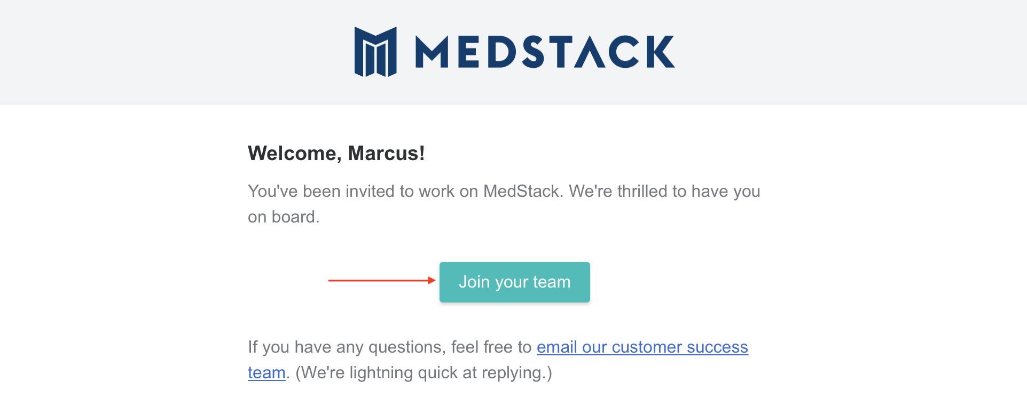This screenshot has width=1027, height=398.
Task: Click the Join your team button
Action: (x=515, y=282)
